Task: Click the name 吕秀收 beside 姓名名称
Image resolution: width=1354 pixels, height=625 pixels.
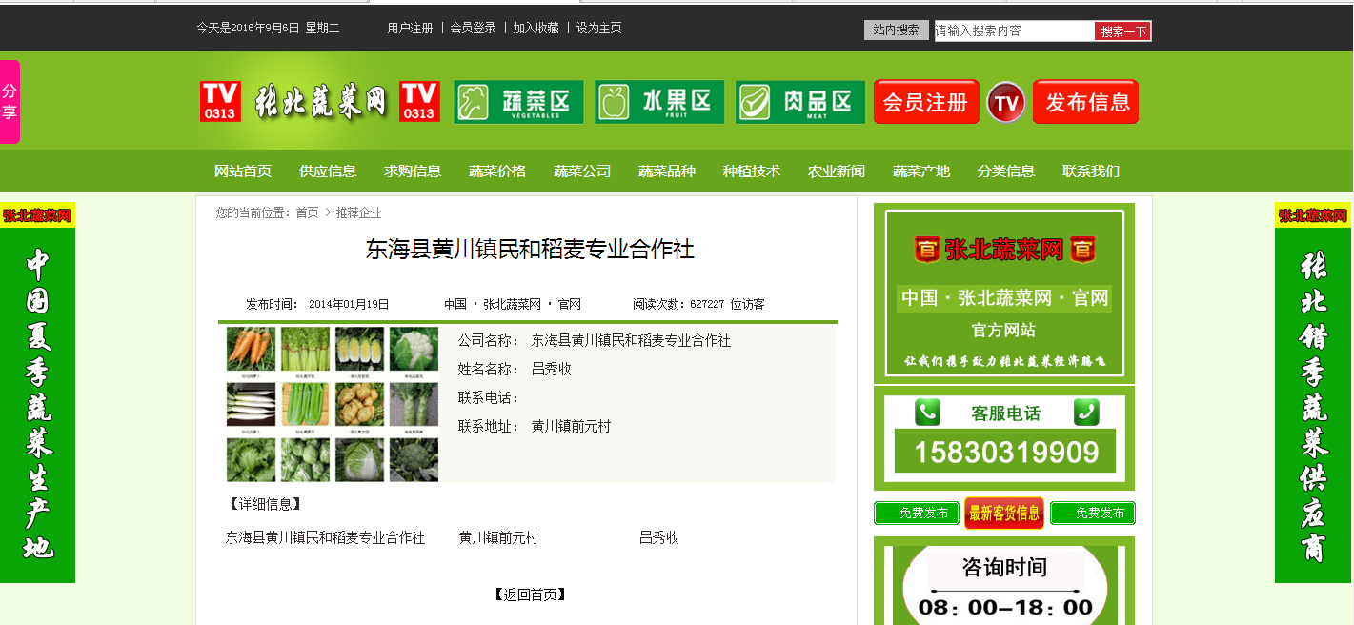Action: coord(552,369)
